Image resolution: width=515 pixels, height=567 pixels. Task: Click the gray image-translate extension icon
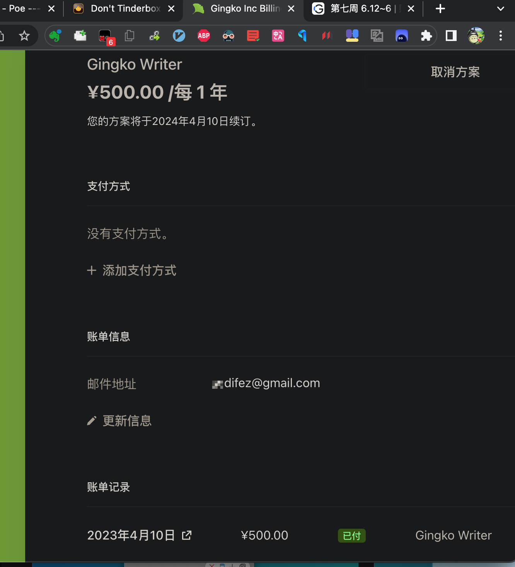coord(377,36)
